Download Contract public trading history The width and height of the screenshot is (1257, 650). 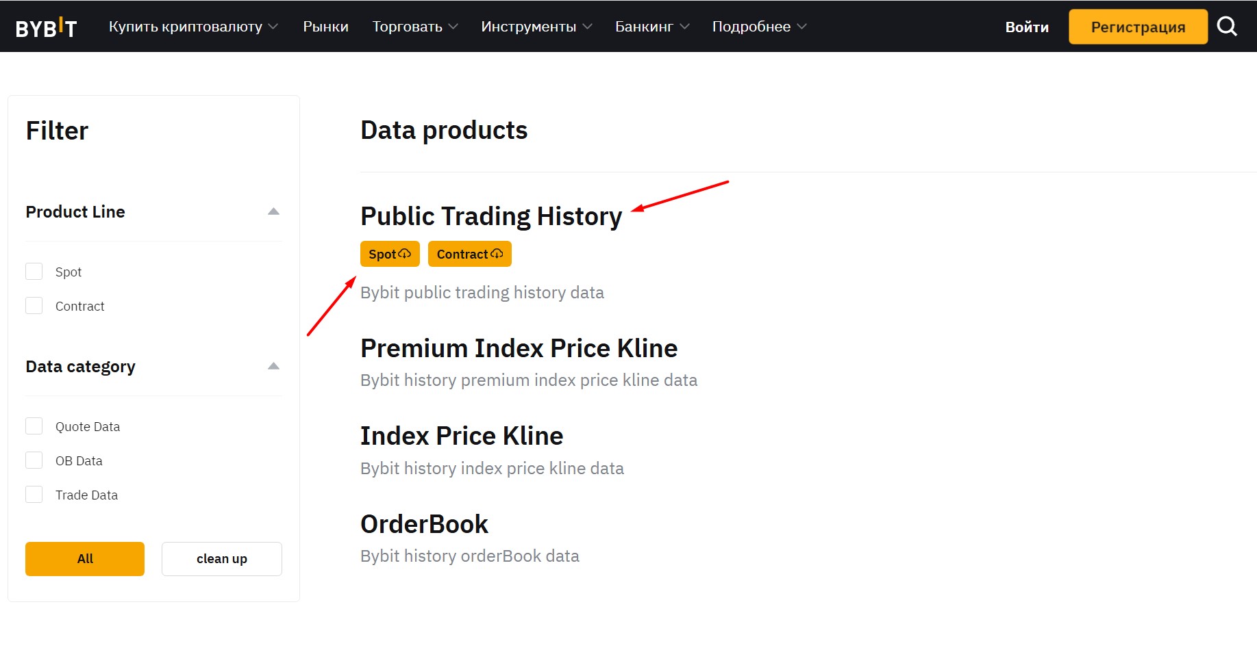pos(470,254)
